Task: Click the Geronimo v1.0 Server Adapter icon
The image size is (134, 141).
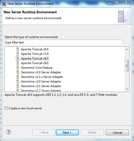Action: tap(18, 72)
